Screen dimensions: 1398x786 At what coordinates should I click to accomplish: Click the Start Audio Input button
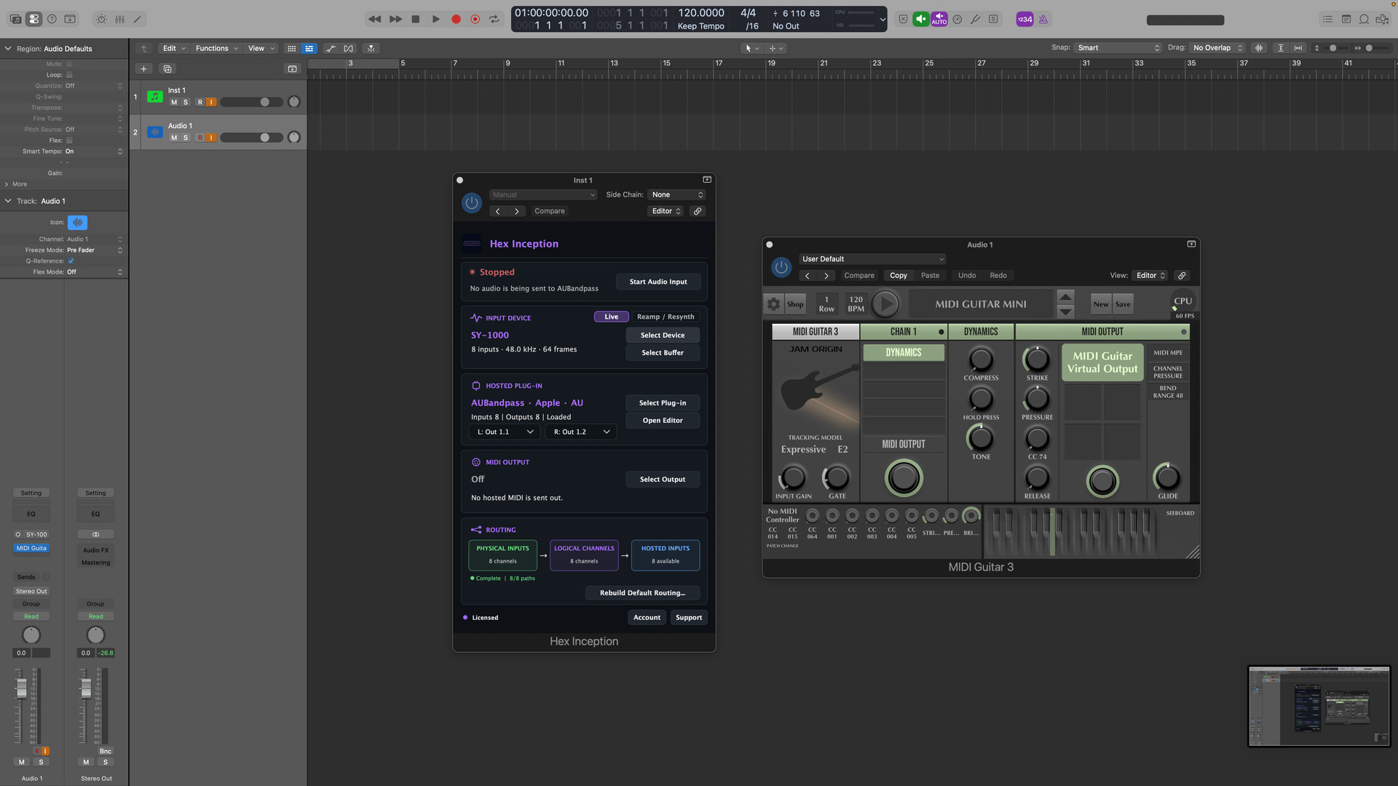click(x=658, y=282)
